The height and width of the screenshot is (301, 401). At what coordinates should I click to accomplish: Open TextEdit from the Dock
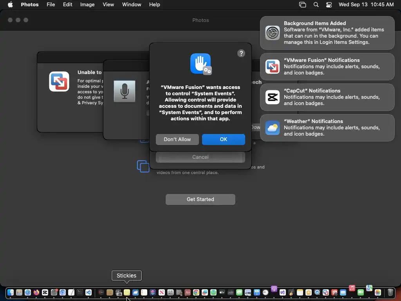click(x=71, y=292)
